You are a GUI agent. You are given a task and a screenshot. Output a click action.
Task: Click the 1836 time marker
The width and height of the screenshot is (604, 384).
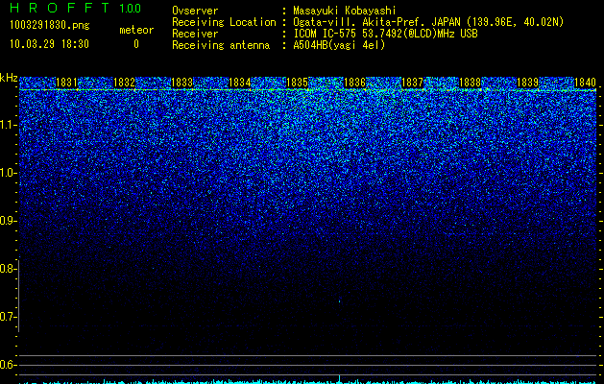click(x=354, y=83)
